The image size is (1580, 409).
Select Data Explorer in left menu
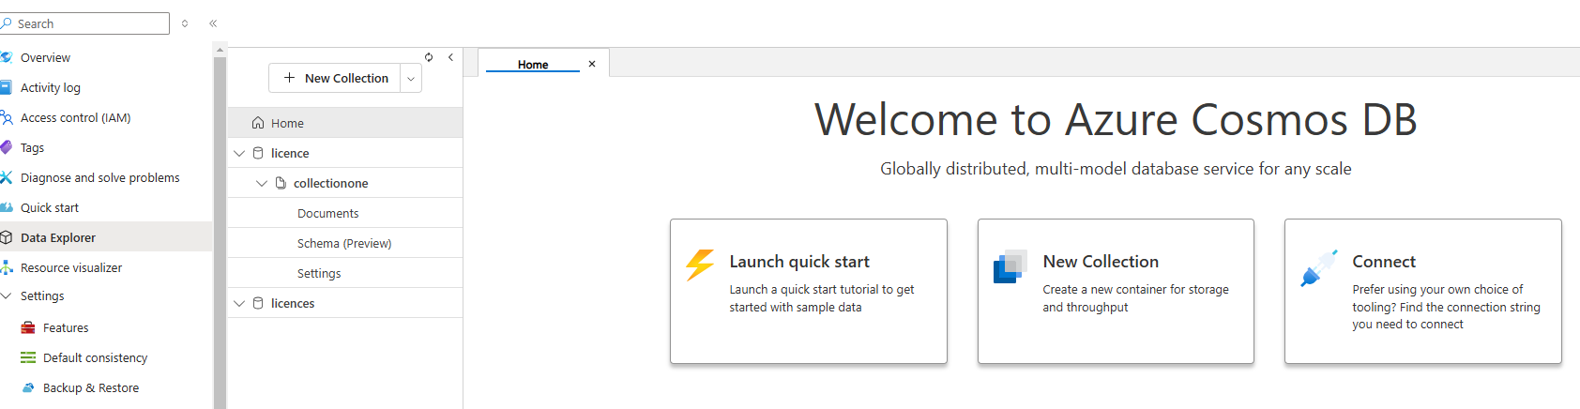click(x=106, y=237)
